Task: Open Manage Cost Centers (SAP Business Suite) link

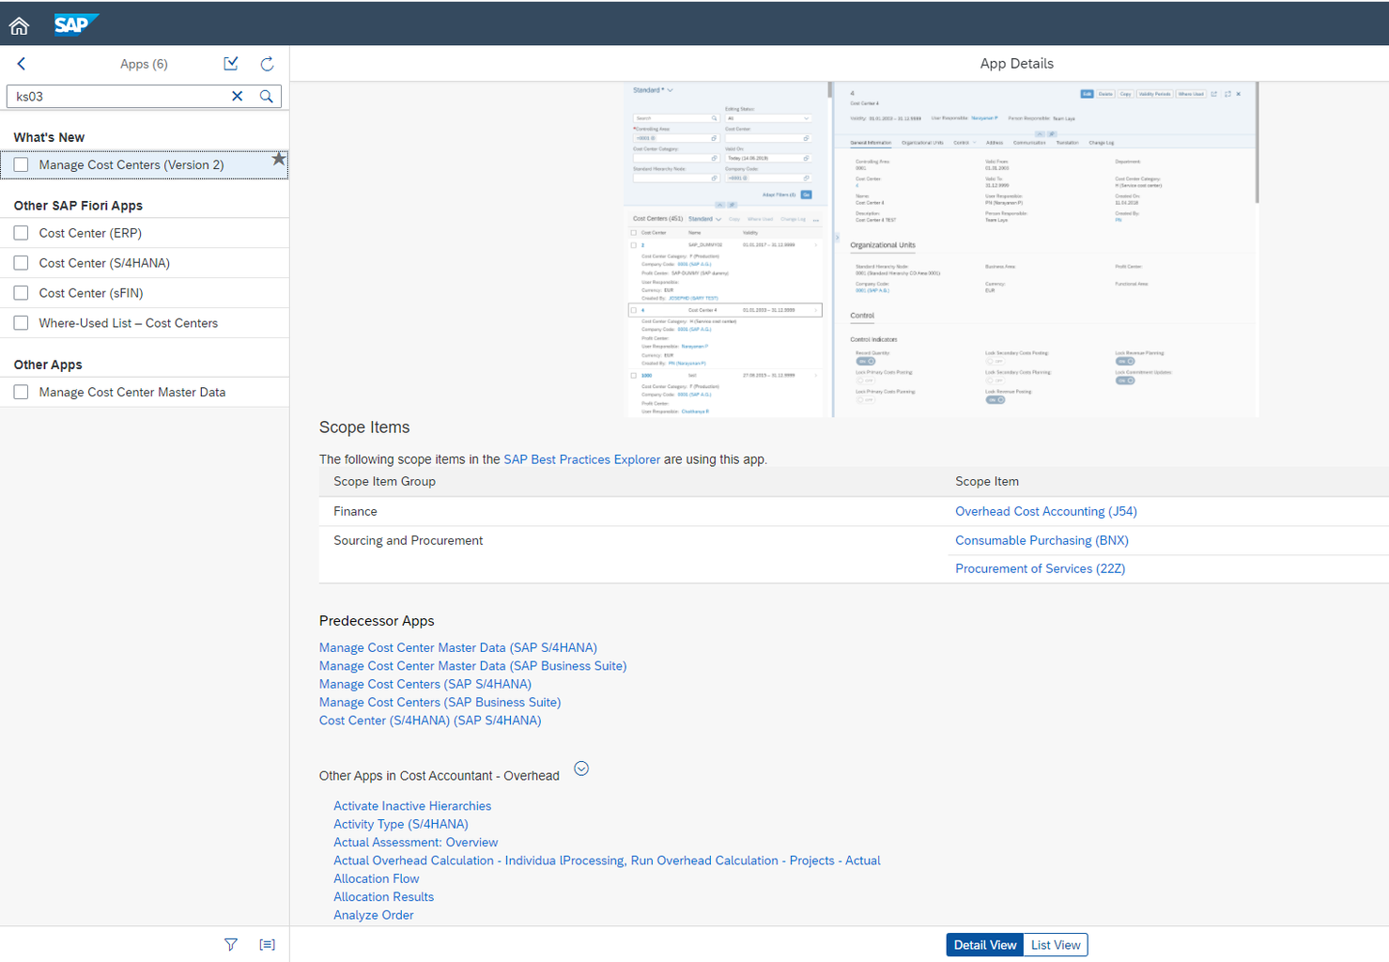Action: [440, 702]
